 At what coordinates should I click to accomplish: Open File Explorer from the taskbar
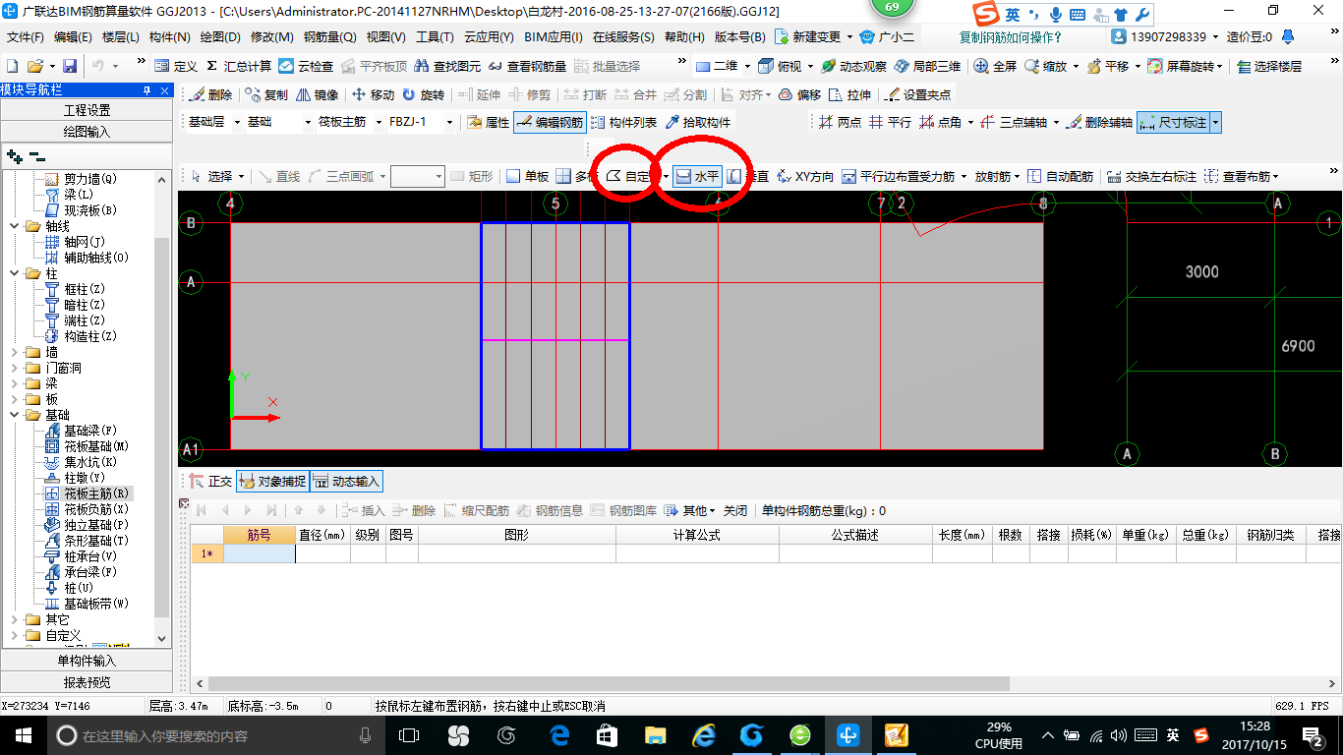[655, 734]
